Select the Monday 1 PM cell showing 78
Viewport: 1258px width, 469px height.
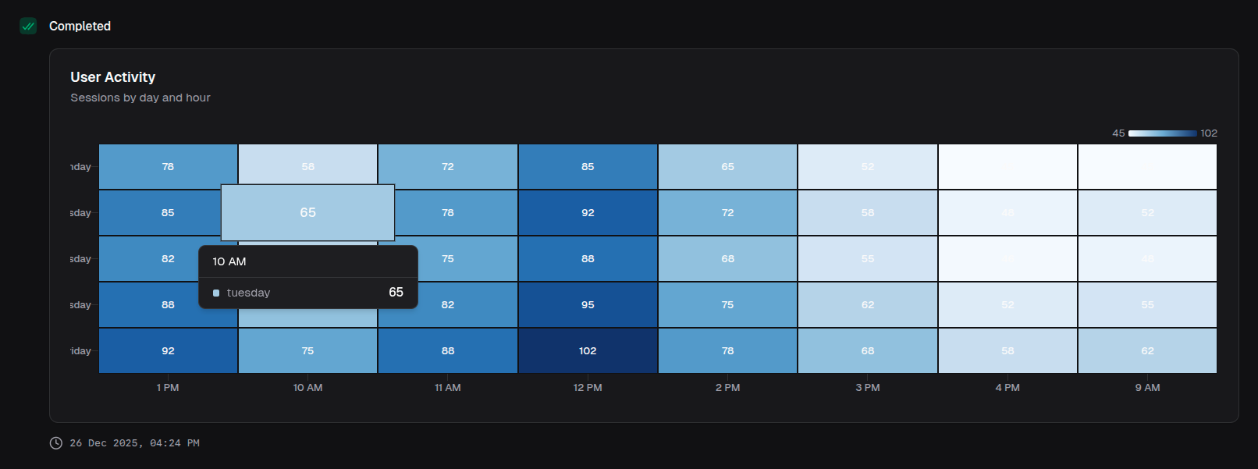(168, 167)
